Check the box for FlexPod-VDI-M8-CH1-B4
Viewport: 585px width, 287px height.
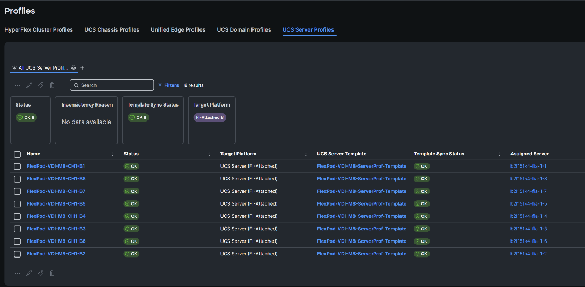[17, 216]
